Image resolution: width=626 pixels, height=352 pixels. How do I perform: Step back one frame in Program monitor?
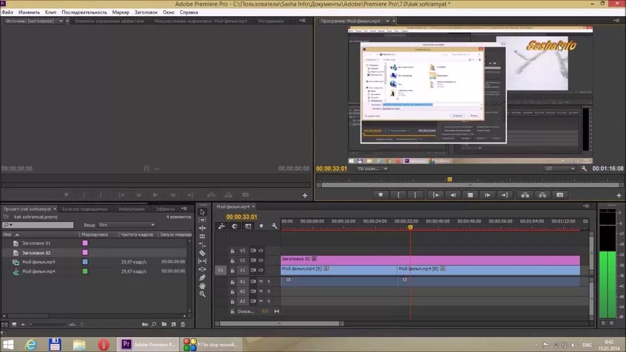click(x=453, y=195)
